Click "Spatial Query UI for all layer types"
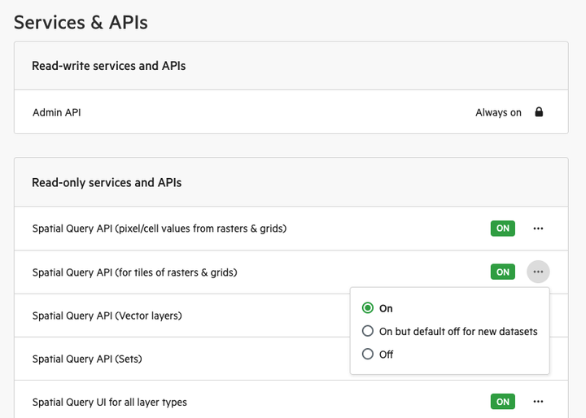Image resolution: width=586 pixels, height=418 pixels. pyautogui.click(x=110, y=403)
